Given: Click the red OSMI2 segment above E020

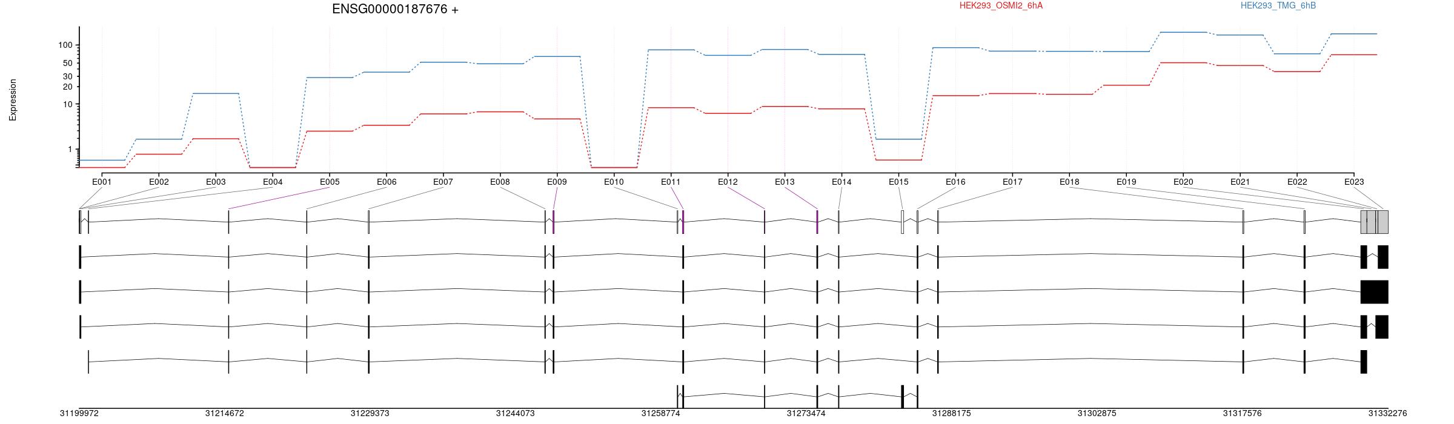Looking at the screenshot, I should pos(1183,62).
